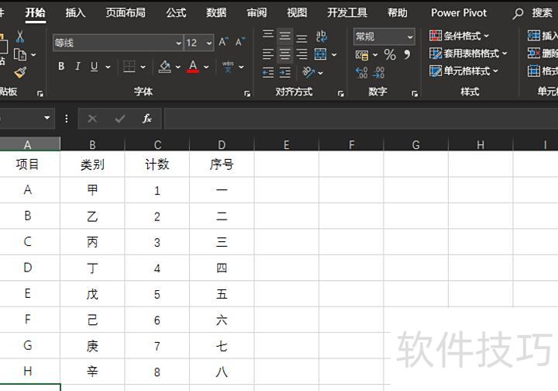Click the Increase Indent icon
This screenshot has width=558, height=391.
[284, 72]
